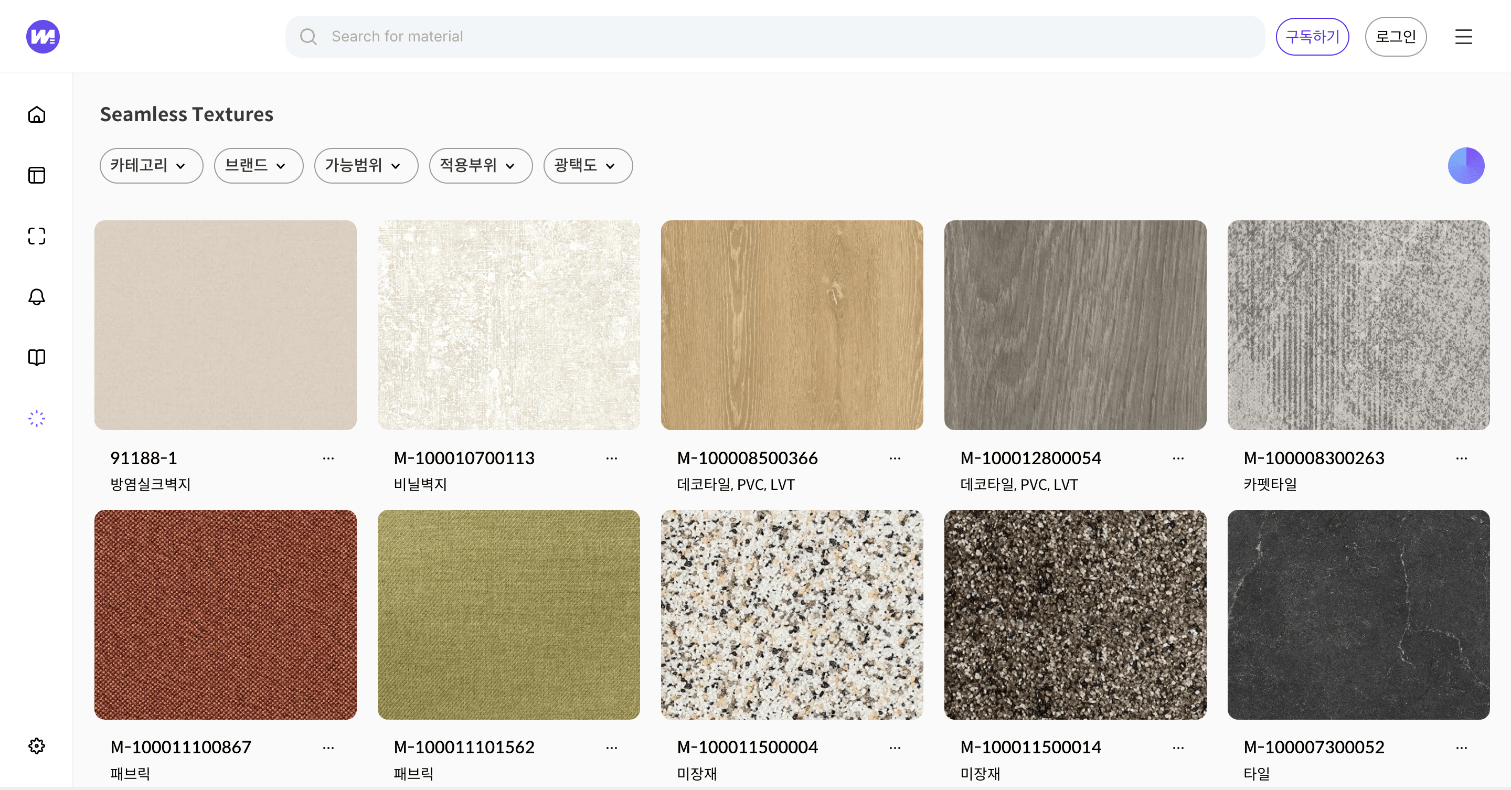
Task: Click the scan frame sidebar icon
Action: (36, 236)
